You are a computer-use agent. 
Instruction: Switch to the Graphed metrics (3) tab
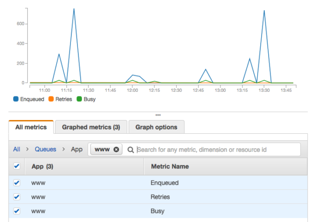91,127
